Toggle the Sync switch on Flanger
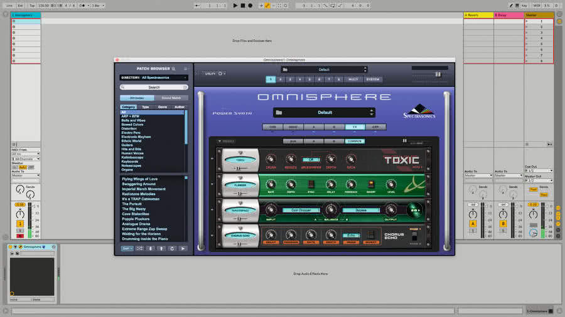Image resolution: width=565 pixels, height=317 pixels. pos(311,184)
